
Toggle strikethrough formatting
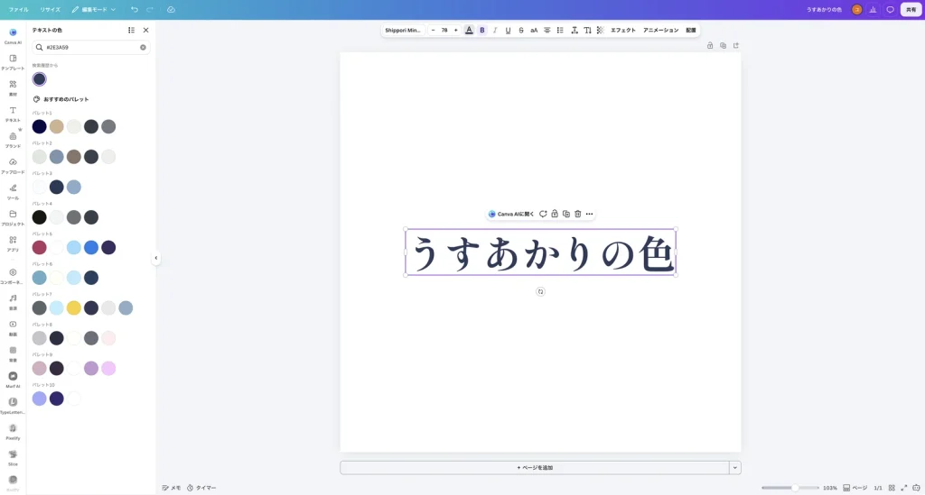pyautogui.click(x=521, y=30)
